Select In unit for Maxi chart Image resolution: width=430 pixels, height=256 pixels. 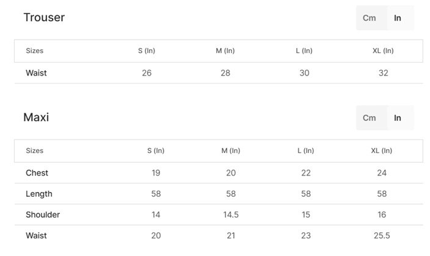(398, 118)
